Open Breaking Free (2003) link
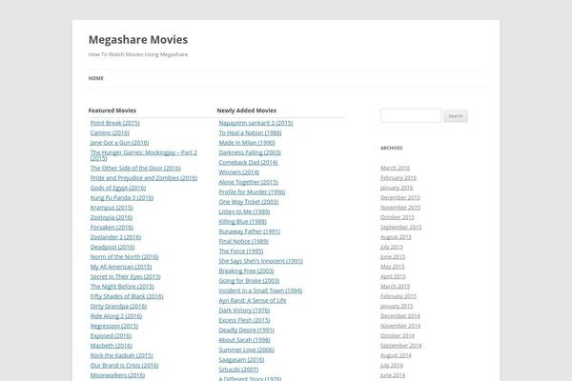Image resolution: width=572 pixels, height=381 pixels. 246,271
